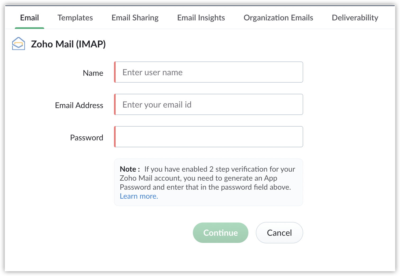The height and width of the screenshot is (276, 400).
Task: Click the Email Address input field
Action: tap(208, 104)
